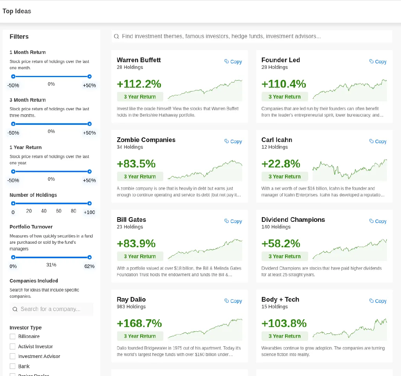The height and width of the screenshot is (376, 401).
Task: Click the 1 Year Return right slider handle
Action: pyautogui.click(x=89, y=171)
